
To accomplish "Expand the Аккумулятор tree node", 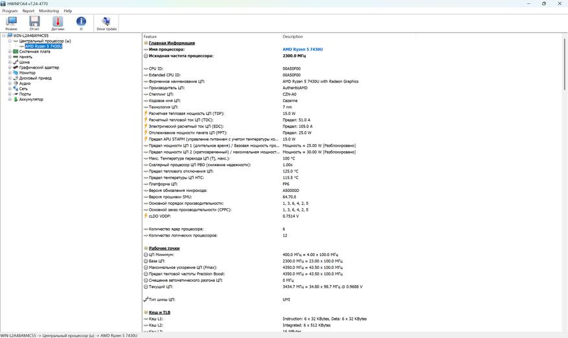I will click(10, 99).
